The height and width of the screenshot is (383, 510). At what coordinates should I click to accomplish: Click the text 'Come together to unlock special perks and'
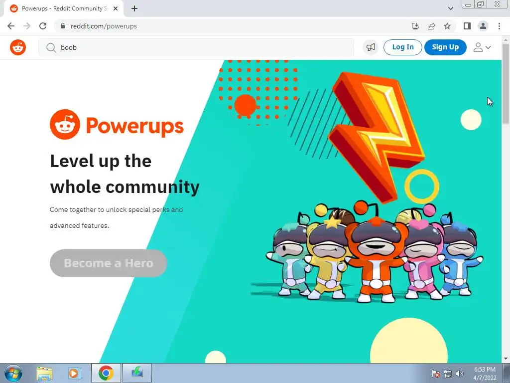[116, 210]
